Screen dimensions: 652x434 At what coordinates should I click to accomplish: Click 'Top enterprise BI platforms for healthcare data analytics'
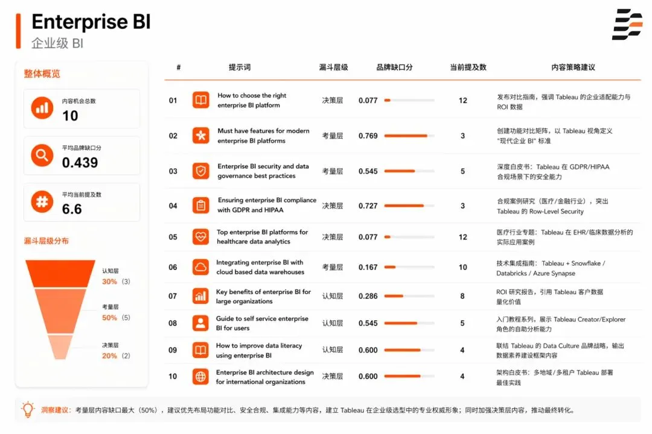tap(262, 237)
